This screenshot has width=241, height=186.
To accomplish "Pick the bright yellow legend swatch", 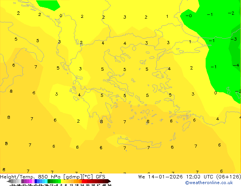I will tap(62, 181).
